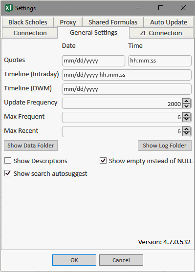Disable Show search autosuggest checkbox
Screen dimensions: 195x272
pos(8,173)
